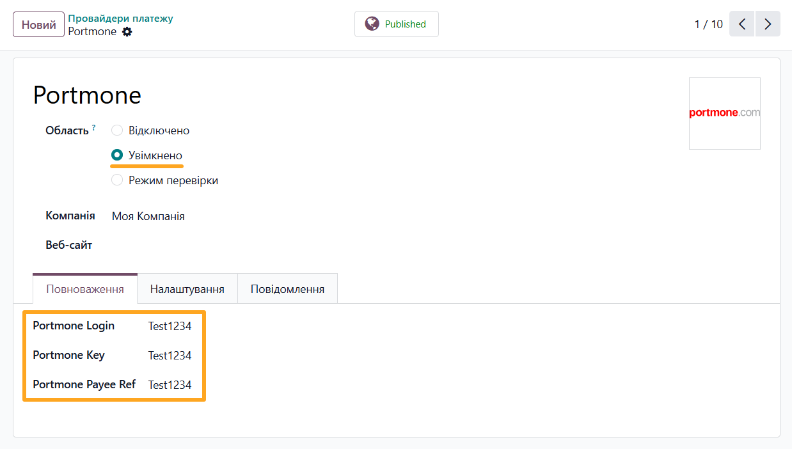792x449 pixels.
Task: Click the Область field label
Action: pyautogui.click(x=67, y=130)
